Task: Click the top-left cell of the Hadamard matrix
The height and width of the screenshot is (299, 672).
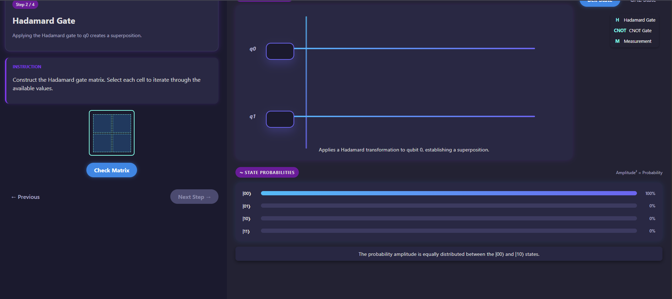Action: pyautogui.click(x=102, y=123)
